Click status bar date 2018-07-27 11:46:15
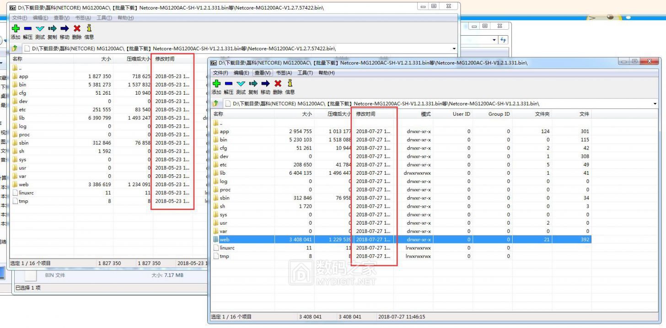The image size is (666, 328). tap(402, 317)
